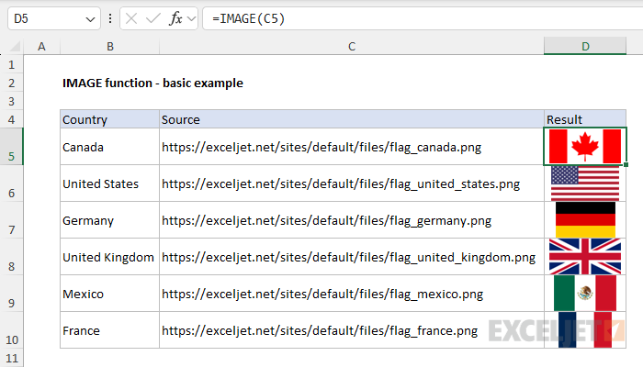Expand the dropdown arrow beside fx
The image size is (643, 367).
tap(191, 18)
